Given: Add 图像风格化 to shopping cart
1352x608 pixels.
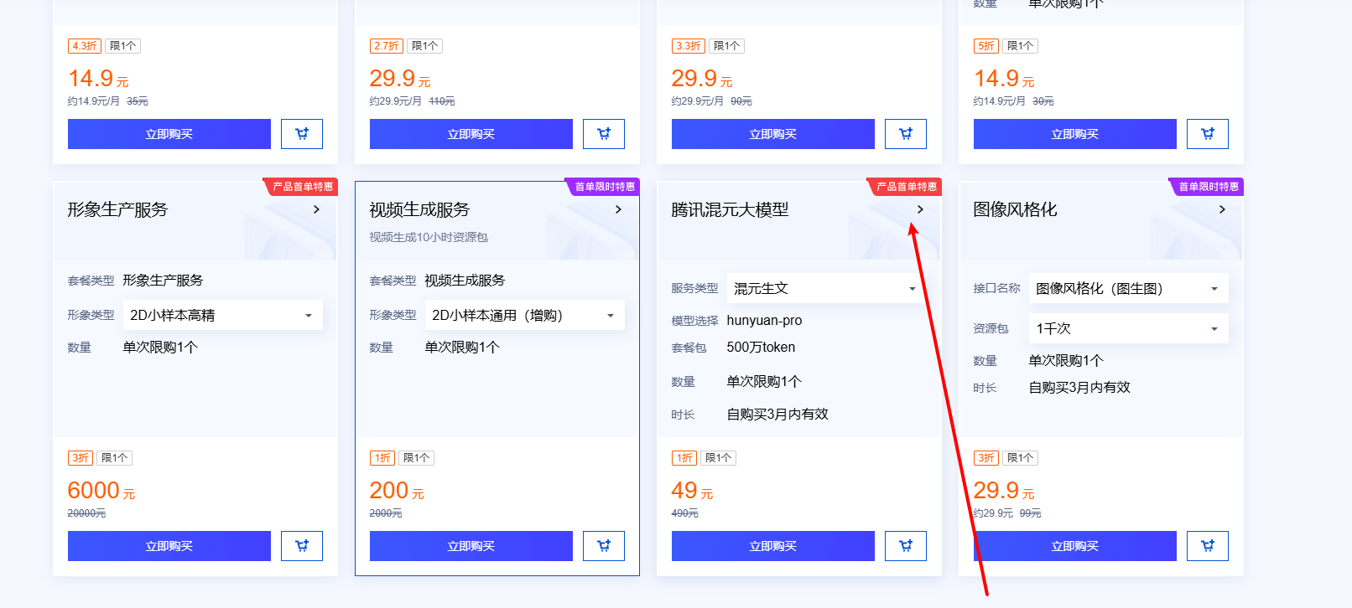Looking at the screenshot, I should pos(1208,546).
